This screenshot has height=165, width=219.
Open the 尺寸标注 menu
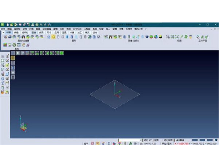point(77,29)
